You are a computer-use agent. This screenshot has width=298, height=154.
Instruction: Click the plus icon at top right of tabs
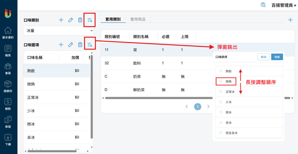(290, 20)
